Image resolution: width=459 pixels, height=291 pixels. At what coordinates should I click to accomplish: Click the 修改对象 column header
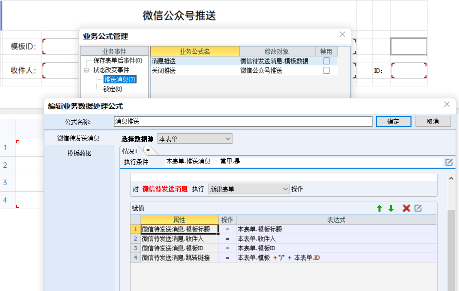click(277, 51)
